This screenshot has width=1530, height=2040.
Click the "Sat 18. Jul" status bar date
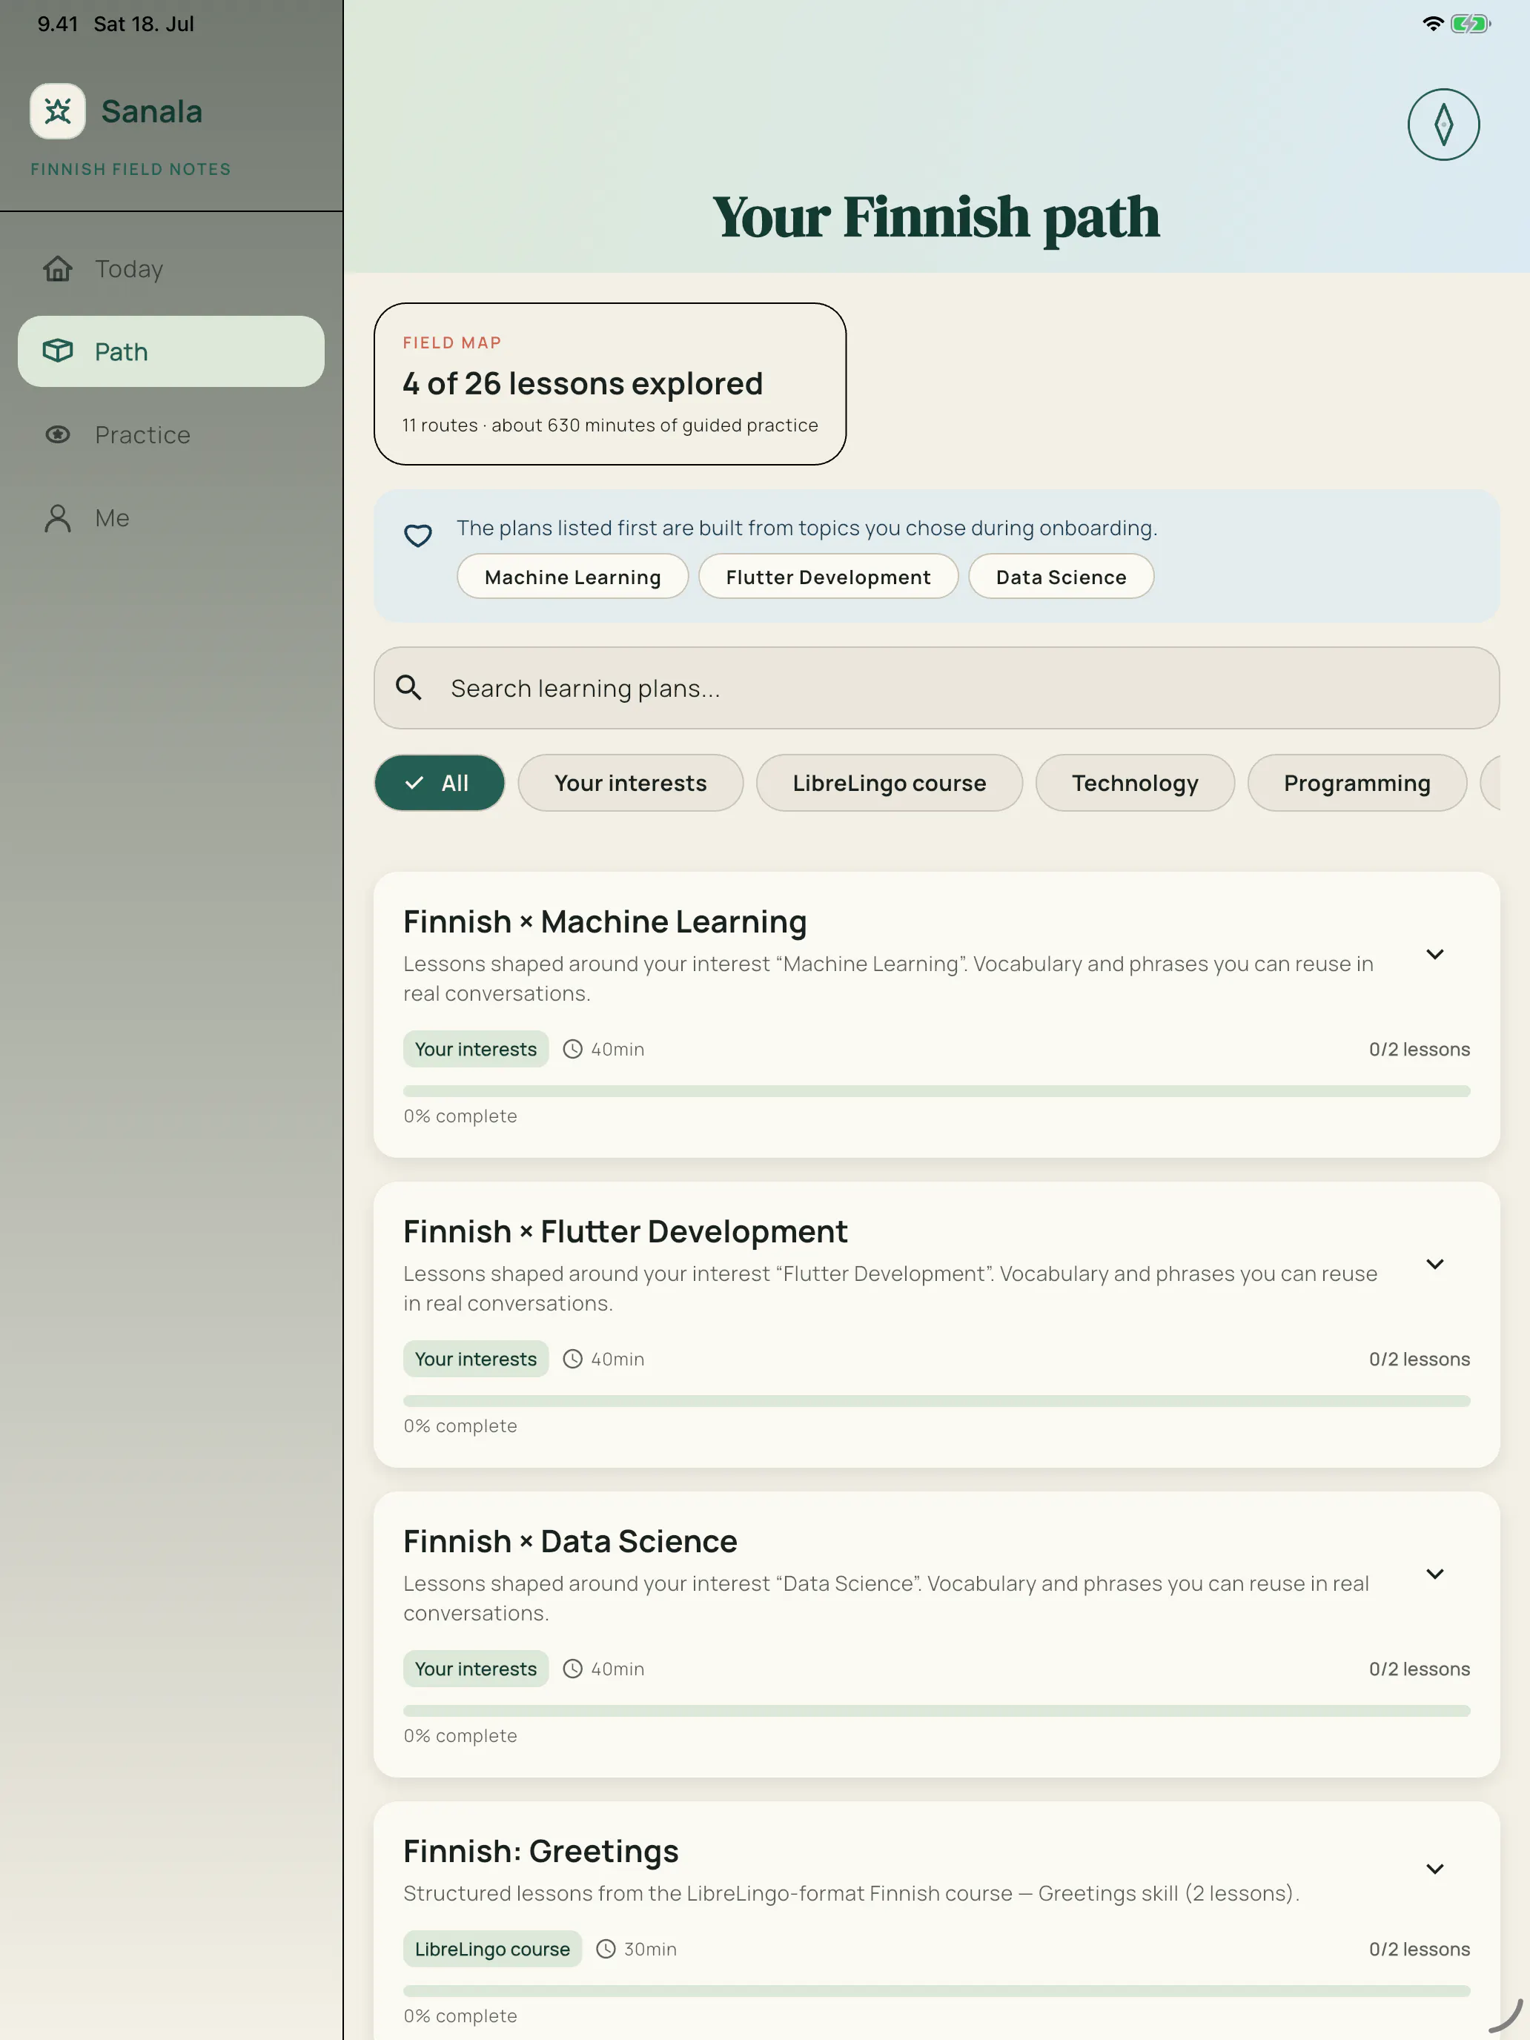click(x=144, y=24)
